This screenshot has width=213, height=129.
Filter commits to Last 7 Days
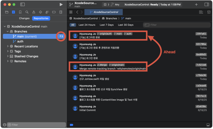(107, 25)
